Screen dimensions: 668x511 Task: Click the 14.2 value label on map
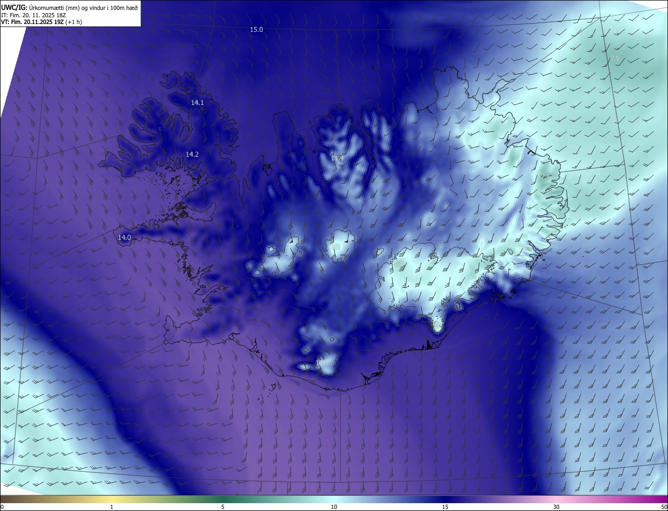coord(192,155)
